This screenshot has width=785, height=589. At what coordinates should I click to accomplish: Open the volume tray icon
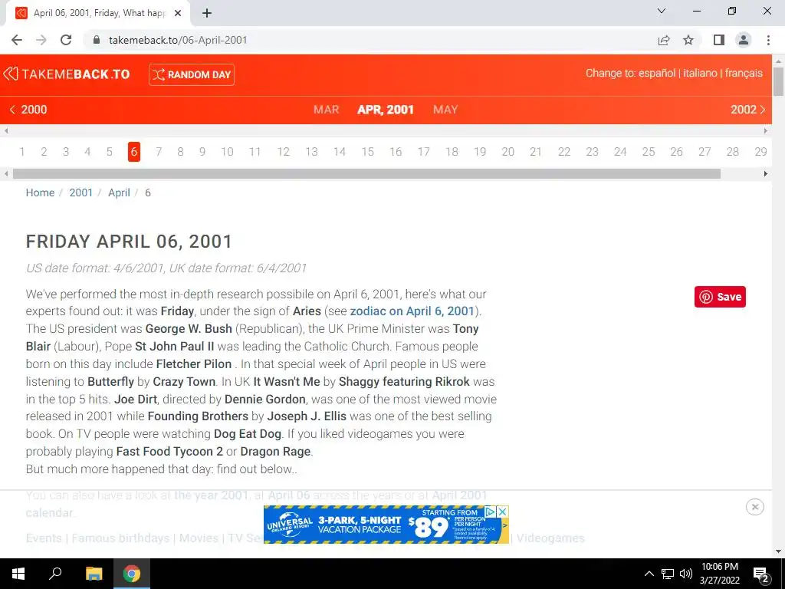(686, 574)
